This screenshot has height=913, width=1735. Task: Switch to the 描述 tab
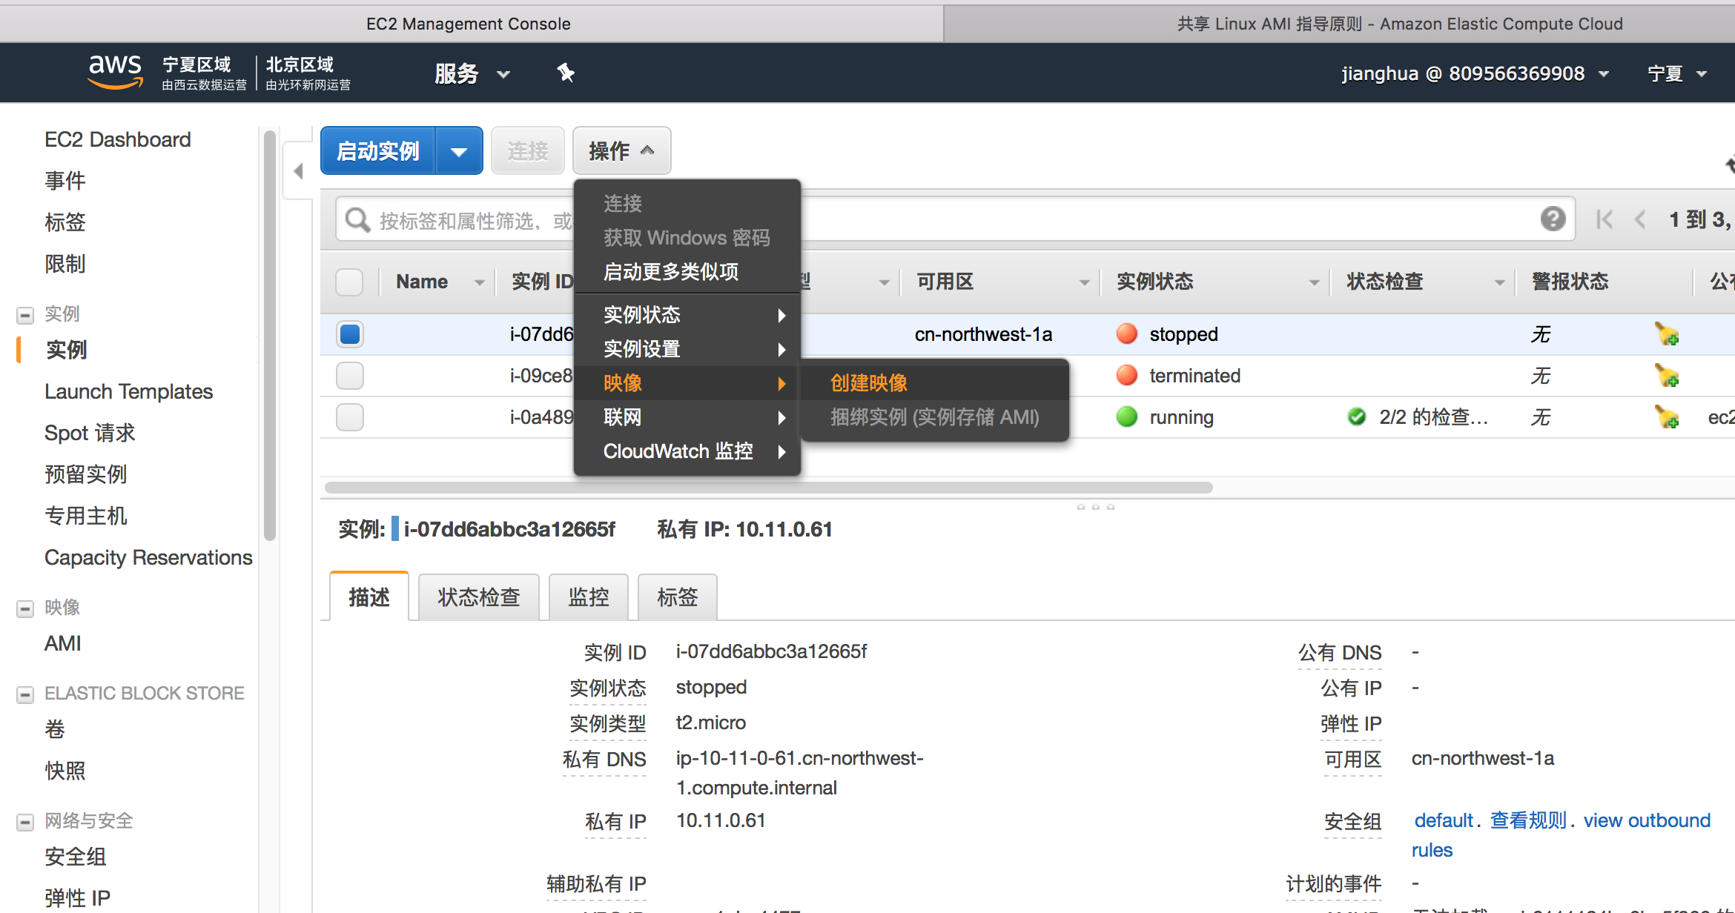coord(369,597)
